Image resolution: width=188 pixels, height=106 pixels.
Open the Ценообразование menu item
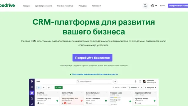coord(43,6)
